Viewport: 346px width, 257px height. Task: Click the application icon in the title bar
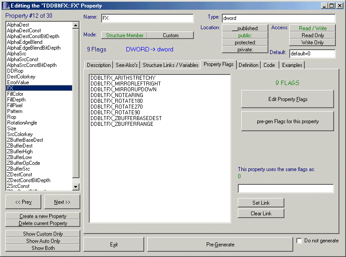(x=5, y=5)
